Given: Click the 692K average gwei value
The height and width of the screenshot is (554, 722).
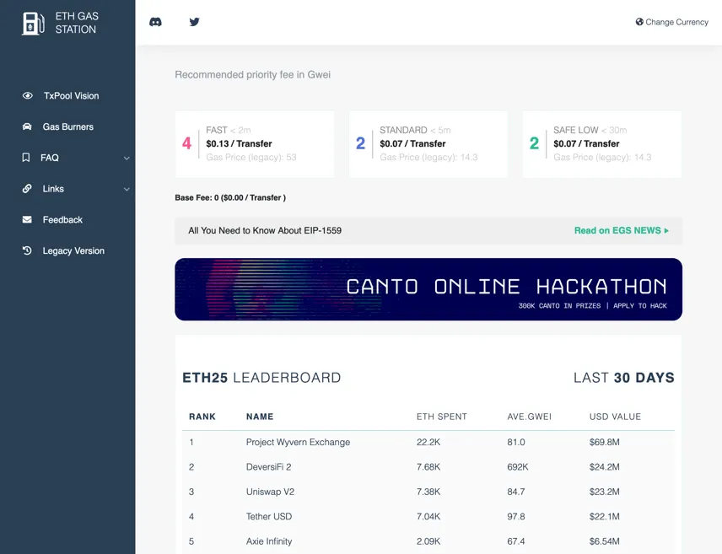Looking at the screenshot, I should (518, 467).
